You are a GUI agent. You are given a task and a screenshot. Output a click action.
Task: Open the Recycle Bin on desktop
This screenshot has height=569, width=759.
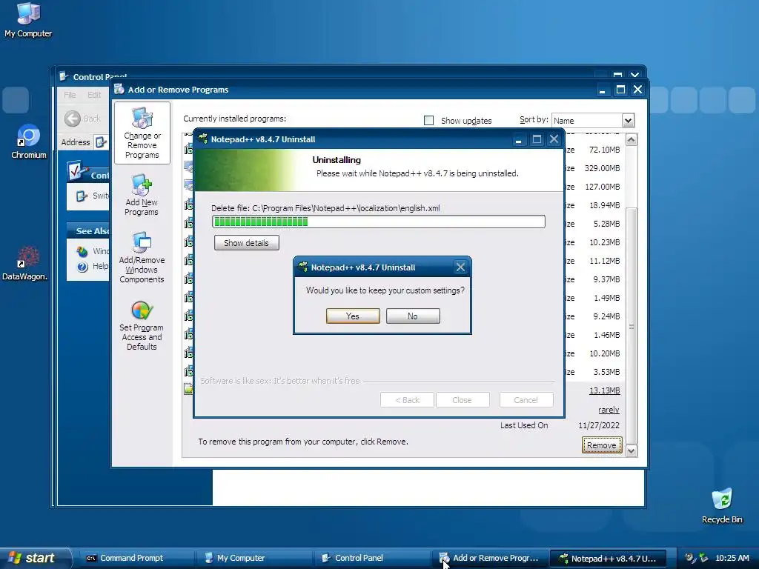(722, 506)
